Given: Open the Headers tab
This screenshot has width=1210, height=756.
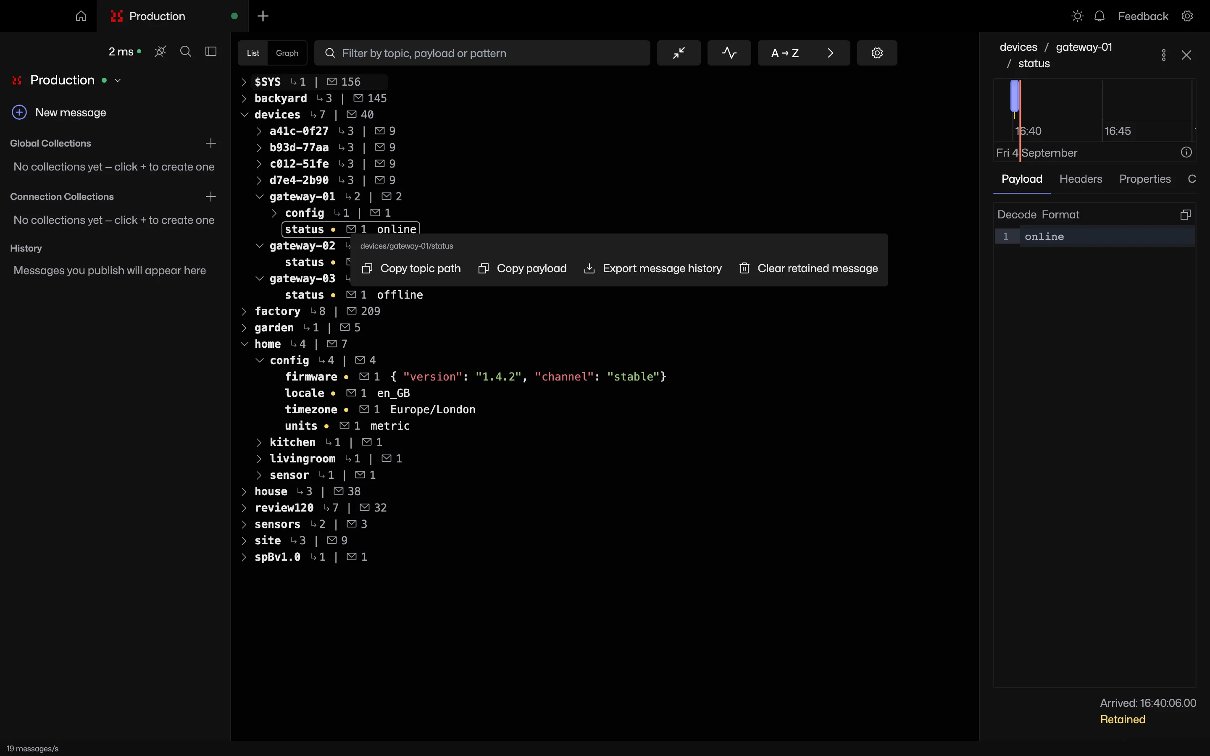Looking at the screenshot, I should (1081, 179).
